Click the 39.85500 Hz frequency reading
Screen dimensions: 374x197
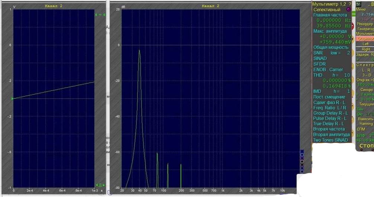333,26
